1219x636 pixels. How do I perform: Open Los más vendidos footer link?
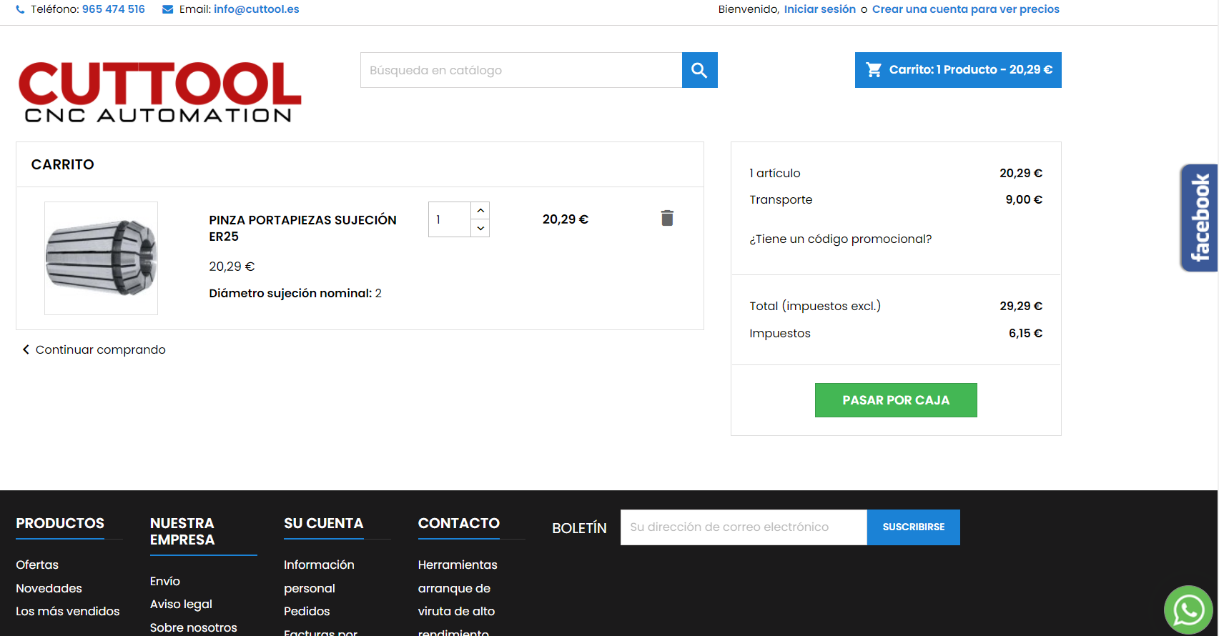click(x=68, y=611)
